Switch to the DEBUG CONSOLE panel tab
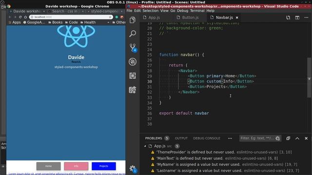Image resolution: width=312 pixels, height=175 pixels. pyautogui.click(x=207, y=138)
